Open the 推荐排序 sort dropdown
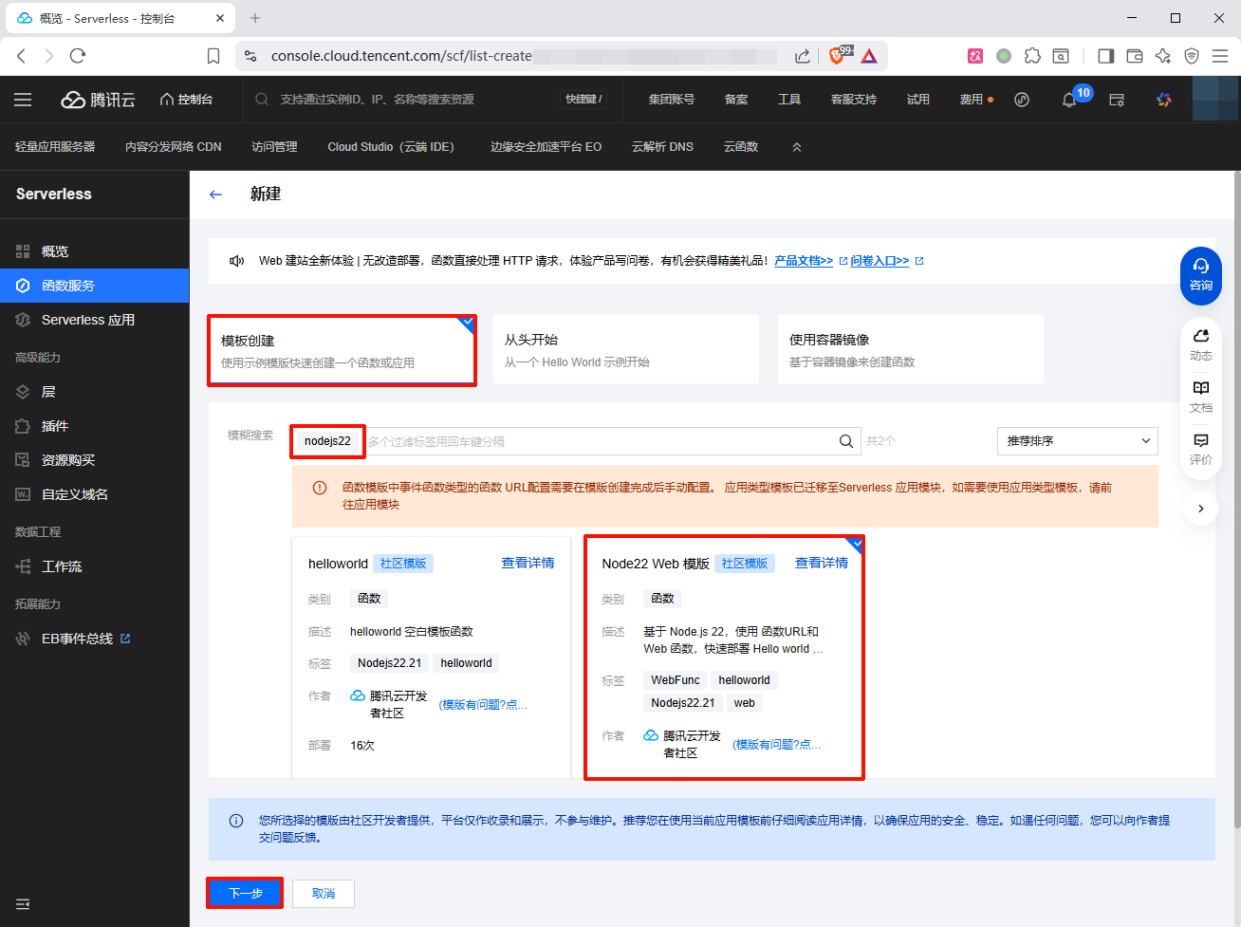 (x=1077, y=441)
